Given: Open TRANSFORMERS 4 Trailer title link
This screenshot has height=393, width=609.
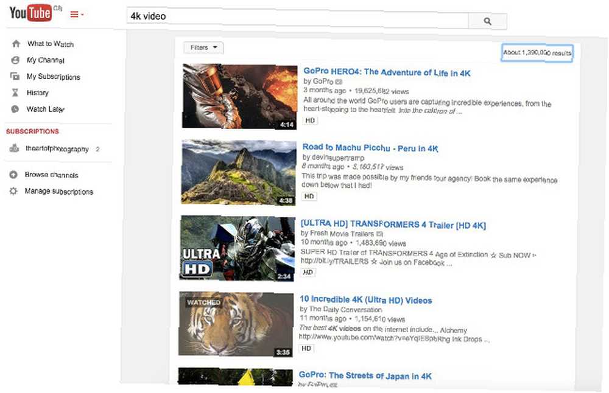Looking at the screenshot, I should click(393, 224).
